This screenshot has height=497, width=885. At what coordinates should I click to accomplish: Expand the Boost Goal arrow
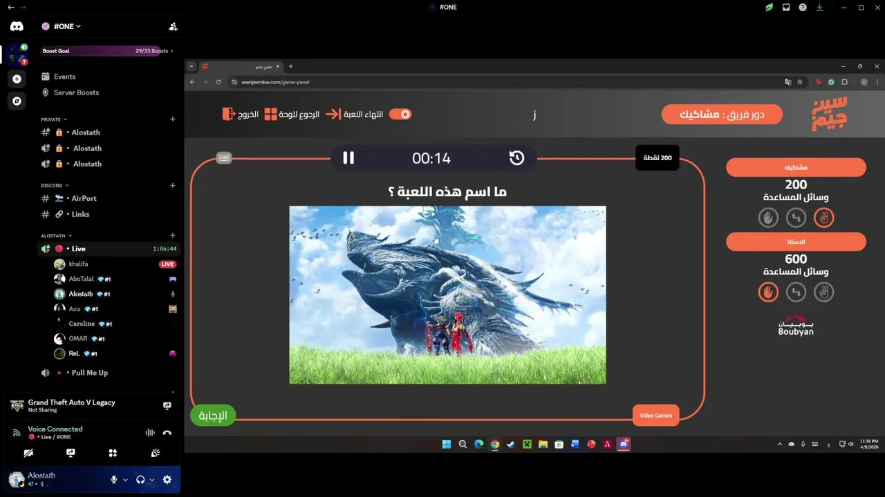click(x=172, y=51)
